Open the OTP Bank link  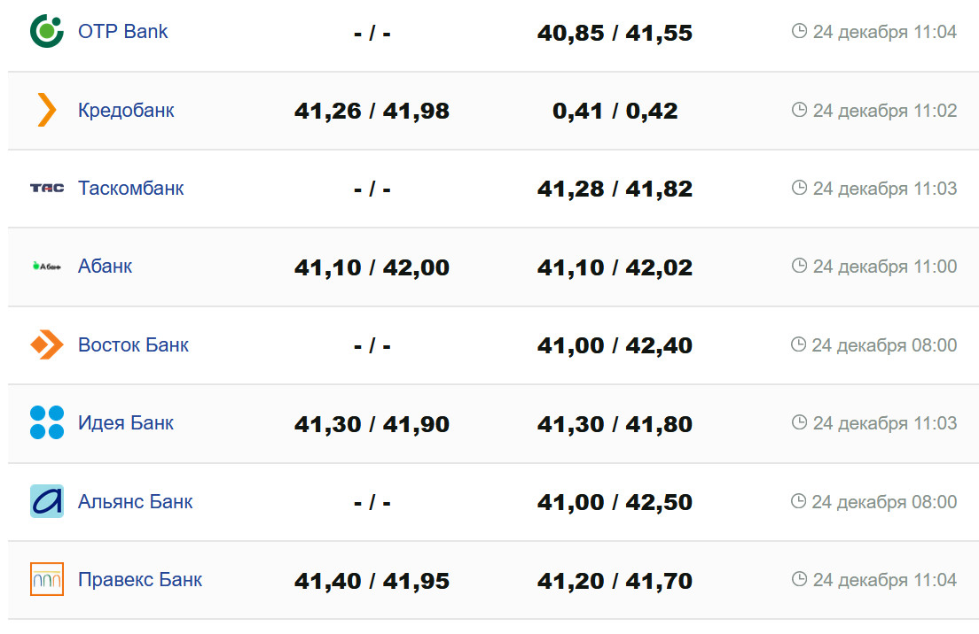[122, 32]
